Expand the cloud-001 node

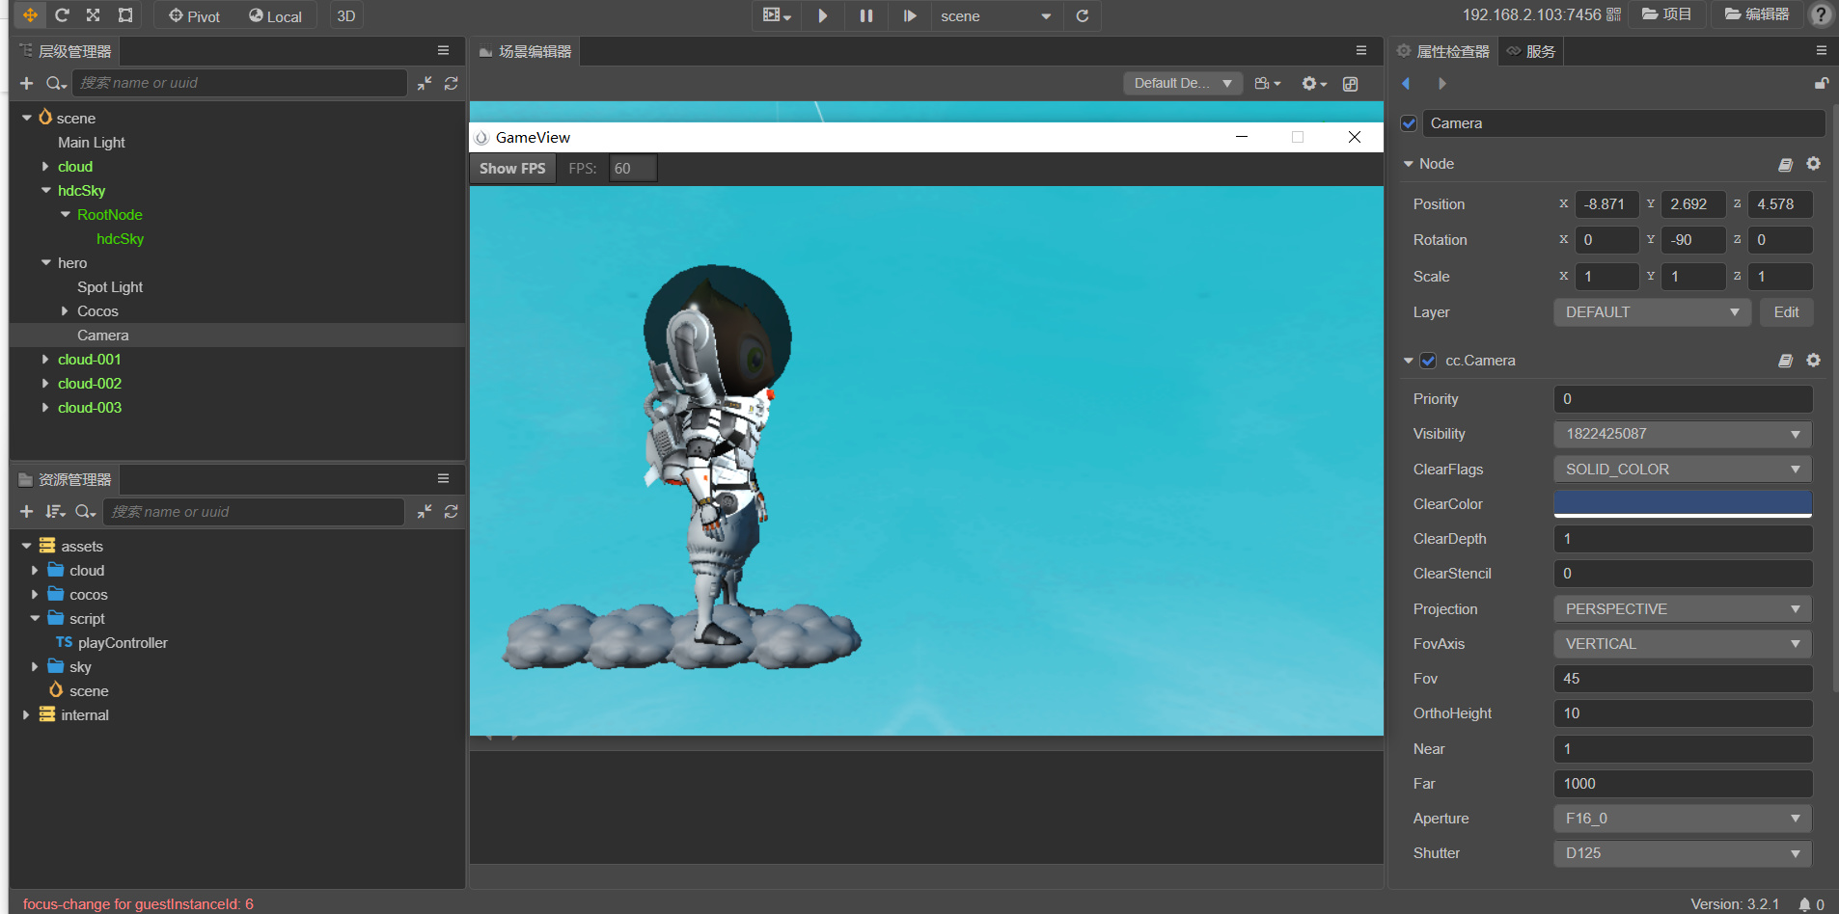[45, 360]
